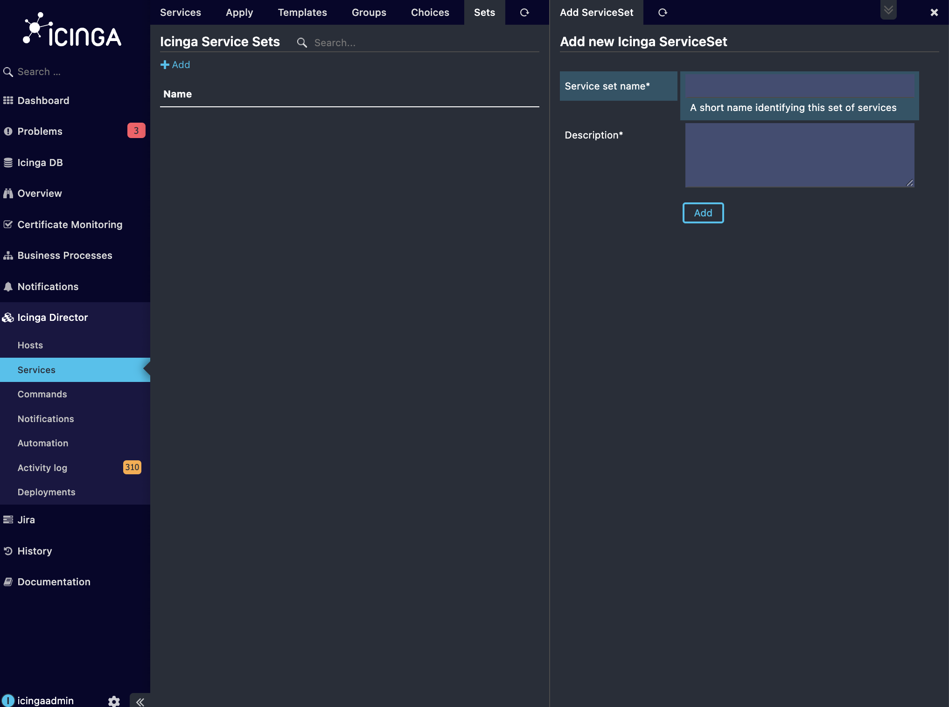Open the Documentation menu item
The image size is (949, 707).
[x=75, y=582]
